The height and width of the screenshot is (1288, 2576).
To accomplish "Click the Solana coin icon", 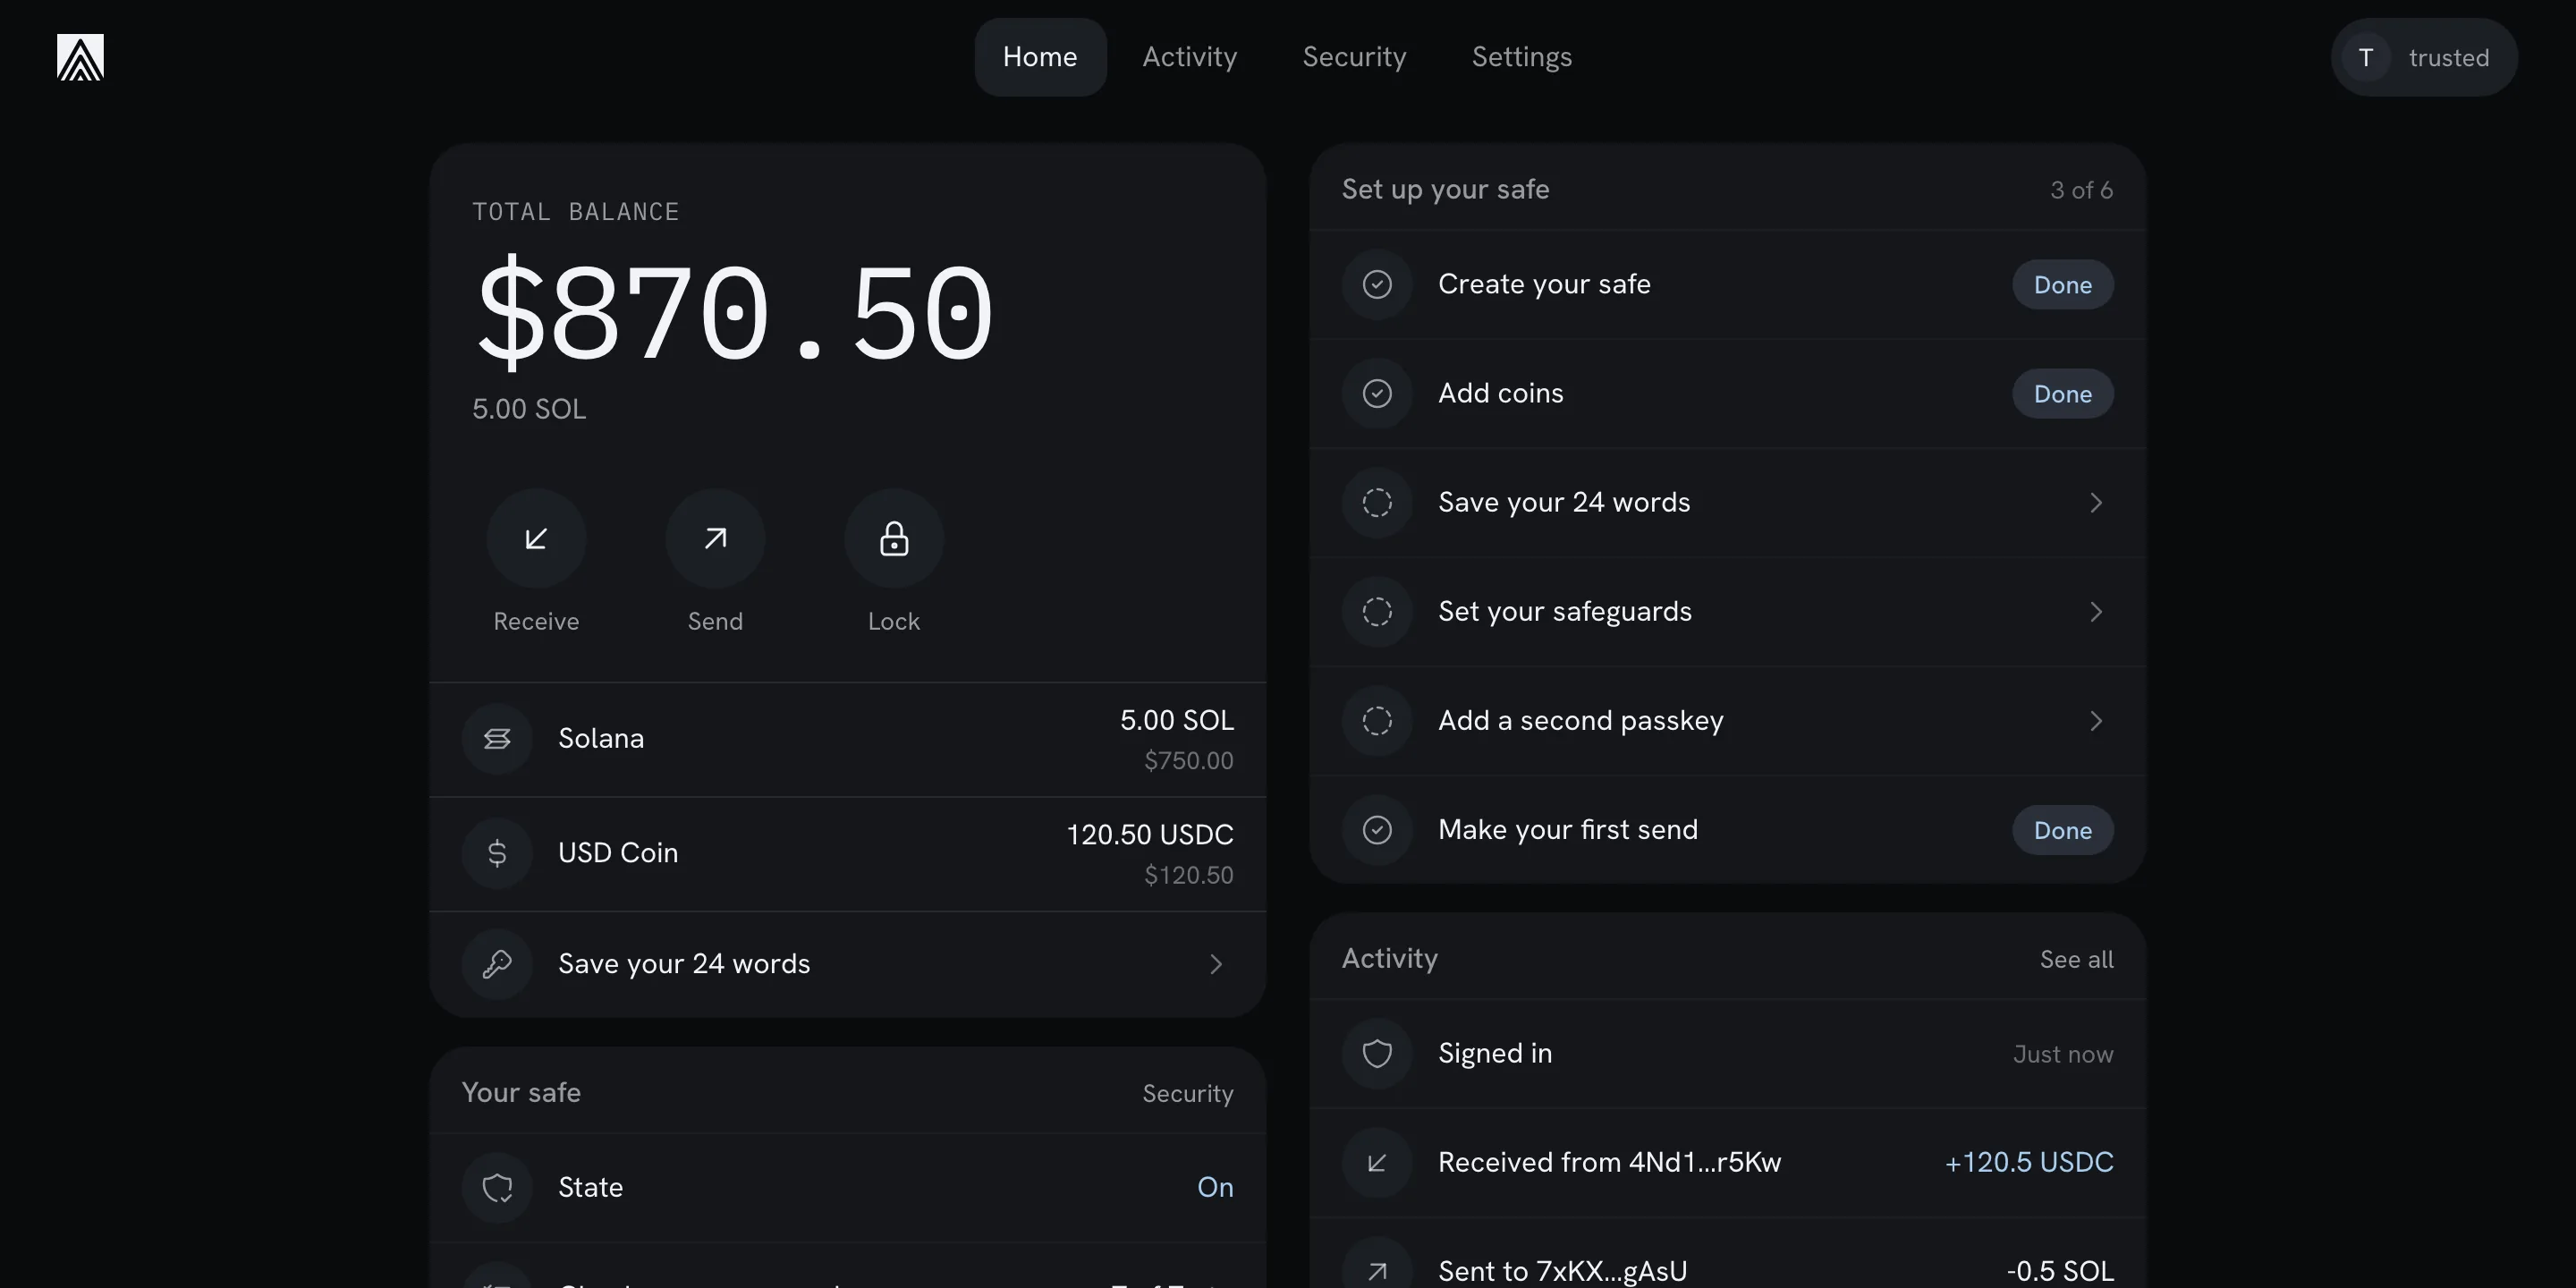I will (x=497, y=738).
